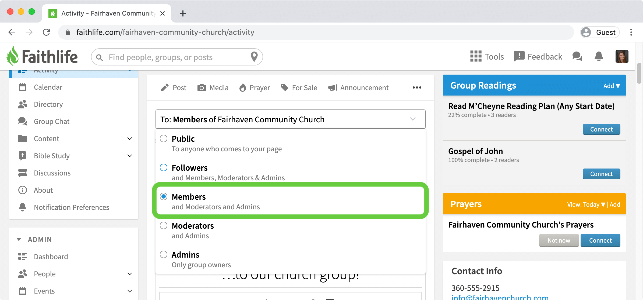The height and width of the screenshot is (300, 643).
Task: Click the Bible Study book icon
Action: pos(23,156)
